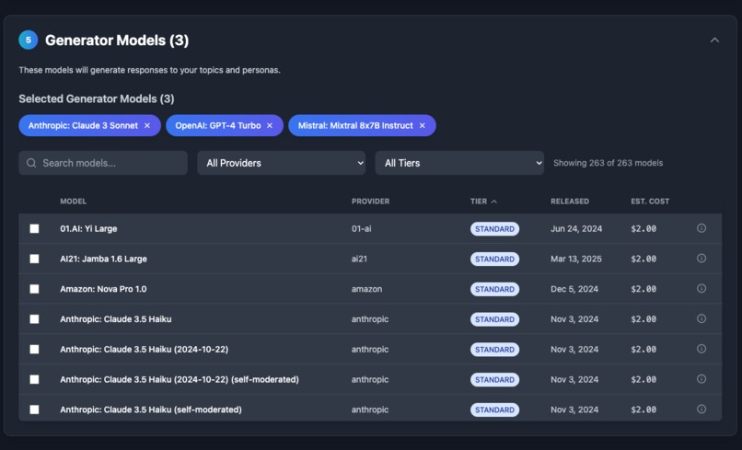742x450 pixels.
Task: Click release date Dec 5, 2024
Action: point(574,289)
